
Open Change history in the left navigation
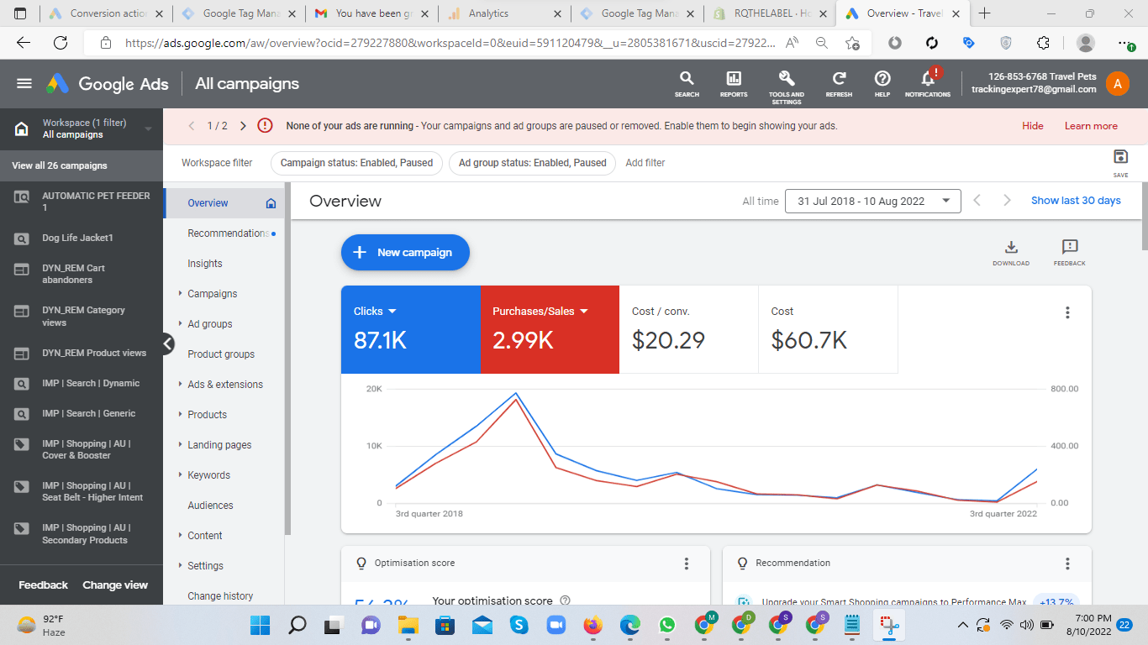tap(220, 596)
